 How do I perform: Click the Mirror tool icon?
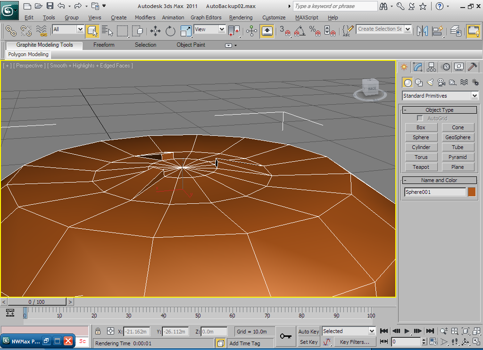coord(422,31)
